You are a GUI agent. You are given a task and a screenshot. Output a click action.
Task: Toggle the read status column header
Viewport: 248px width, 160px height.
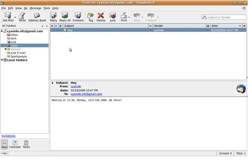coord(150,26)
